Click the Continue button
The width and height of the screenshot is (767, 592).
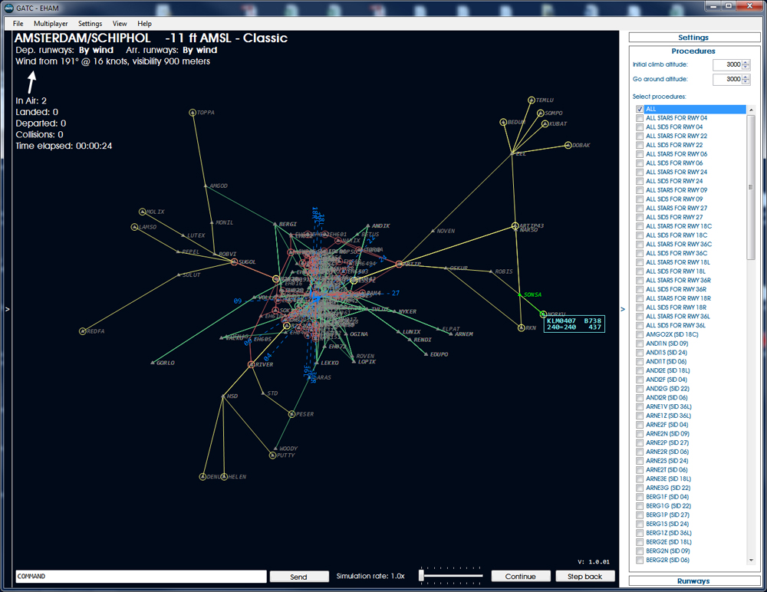pyautogui.click(x=521, y=577)
